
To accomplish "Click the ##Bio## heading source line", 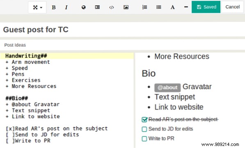I will (17, 98).
